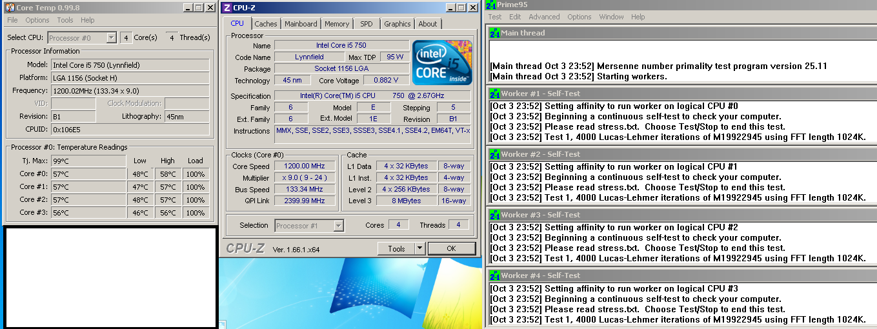Click CPU-Z Cores count field
This screenshot has height=329, width=877.
[x=398, y=225]
